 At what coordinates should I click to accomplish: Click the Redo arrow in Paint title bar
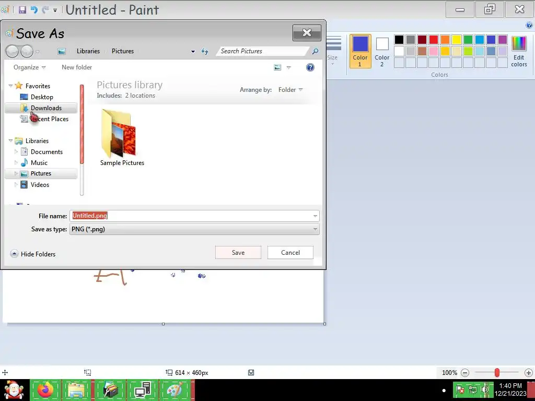pyautogui.click(x=45, y=10)
